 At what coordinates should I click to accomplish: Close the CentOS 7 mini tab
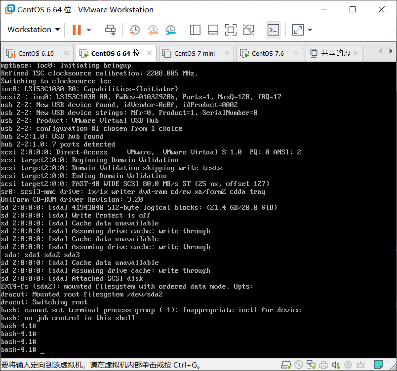[227, 53]
